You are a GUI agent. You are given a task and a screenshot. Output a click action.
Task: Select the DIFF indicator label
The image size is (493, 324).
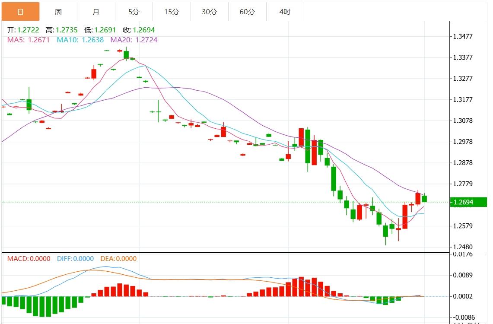[x=75, y=259]
